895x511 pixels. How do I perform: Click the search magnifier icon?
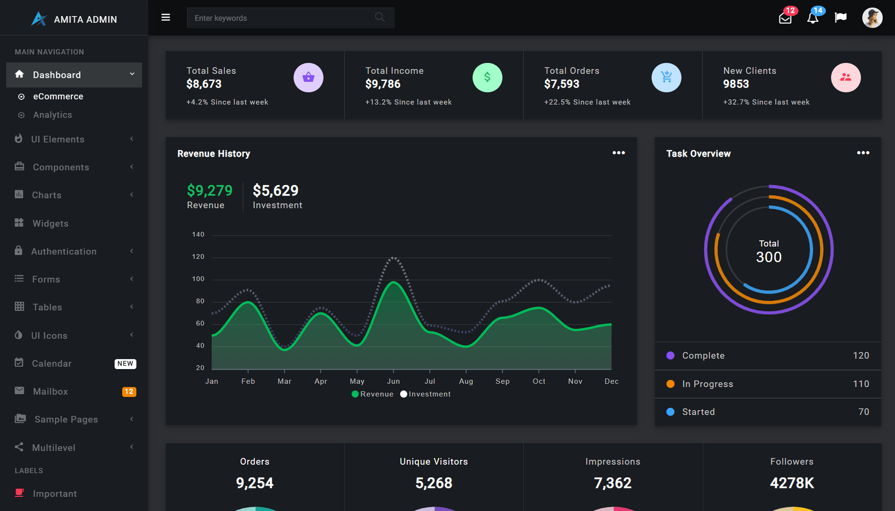pos(380,17)
